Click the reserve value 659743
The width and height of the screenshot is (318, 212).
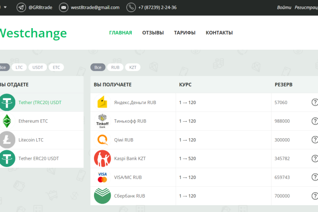pos(282,177)
